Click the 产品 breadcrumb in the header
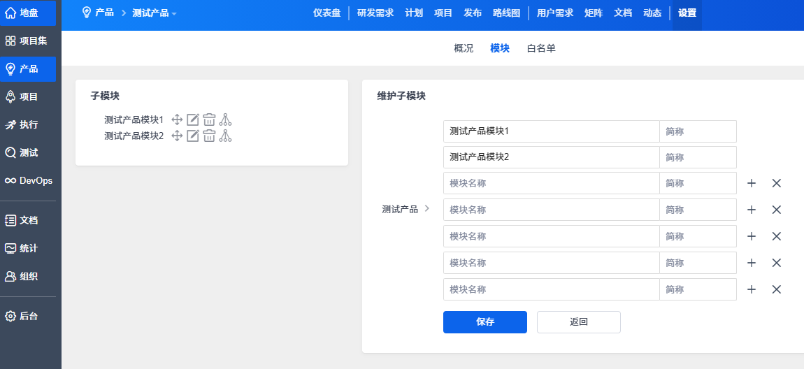This screenshot has width=804, height=369. [103, 13]
